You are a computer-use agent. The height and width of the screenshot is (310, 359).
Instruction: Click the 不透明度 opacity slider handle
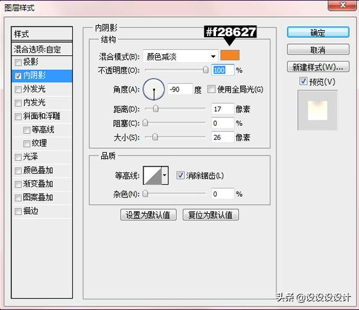pos(206,70)
